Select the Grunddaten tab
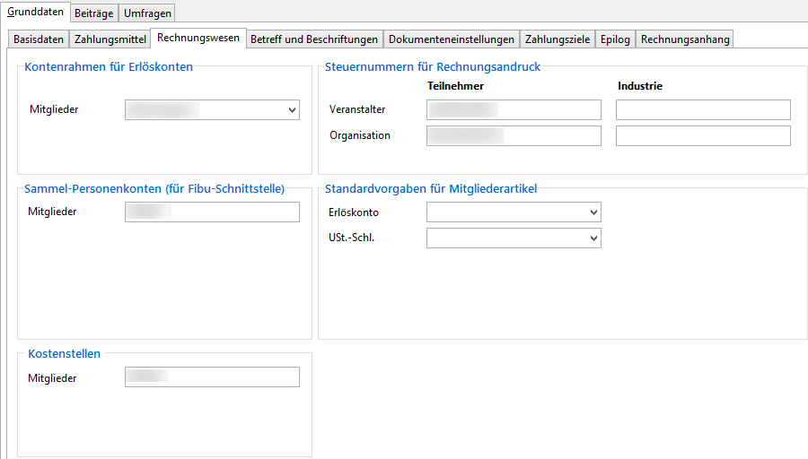This screenshot has width=808, height=459. (36, 13)
